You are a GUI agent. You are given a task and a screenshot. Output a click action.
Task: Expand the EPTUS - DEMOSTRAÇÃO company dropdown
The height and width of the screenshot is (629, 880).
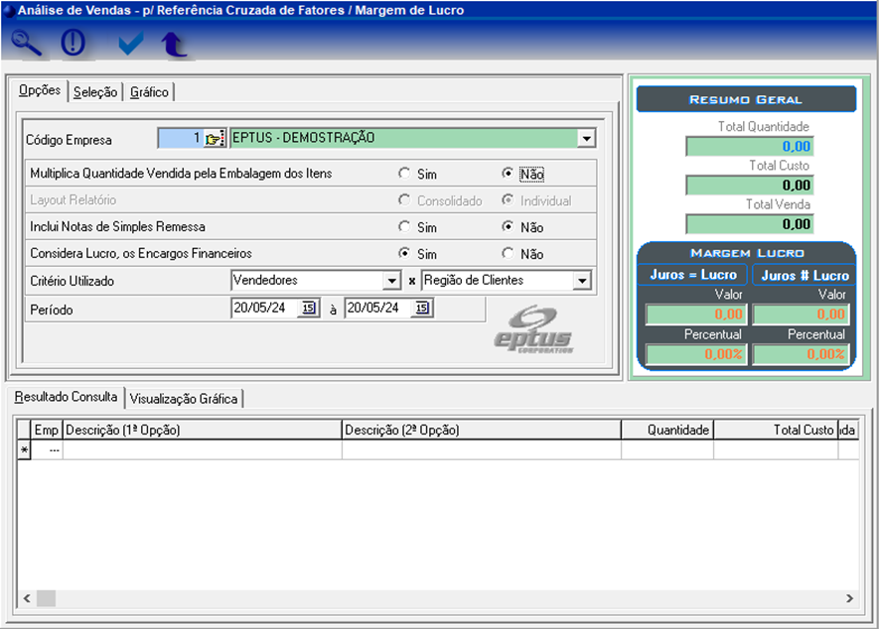tap(586, 139)
